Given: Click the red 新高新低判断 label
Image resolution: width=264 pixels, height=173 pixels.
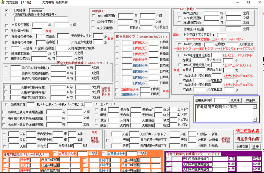Looking at the screenshot, I should point(225,140).
